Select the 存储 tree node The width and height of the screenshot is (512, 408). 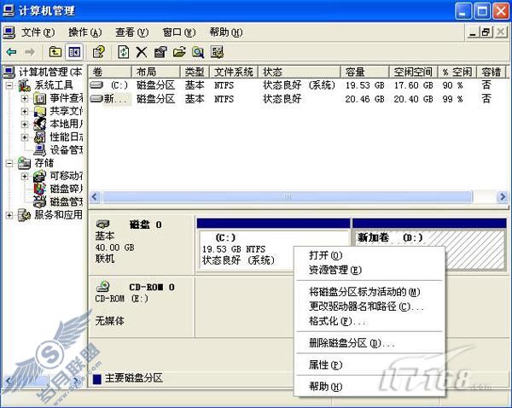click(x=36, y=163)
